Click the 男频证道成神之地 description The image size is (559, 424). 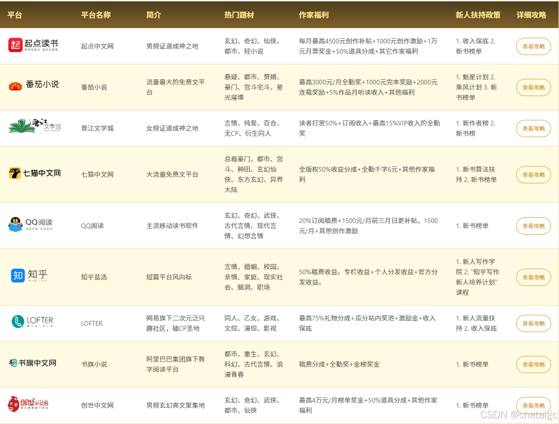coord(172,46)
